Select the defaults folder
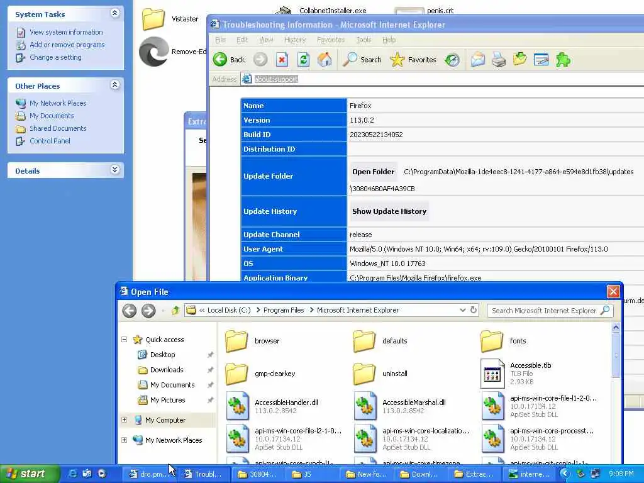This screenshot has height=483, width=644. (x=380, y=341)
